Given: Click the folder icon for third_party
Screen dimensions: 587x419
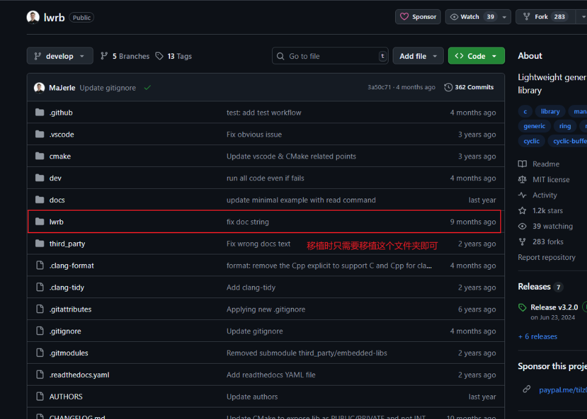Looking at the screenshot, I should (x=39, y=244).
